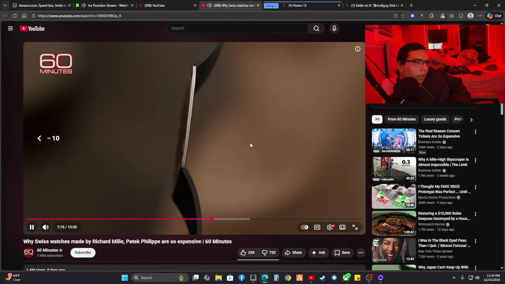Open the YouTube guide hamburger menu
The height and width of the screenshot is (284, 505).
click(11, 28)
